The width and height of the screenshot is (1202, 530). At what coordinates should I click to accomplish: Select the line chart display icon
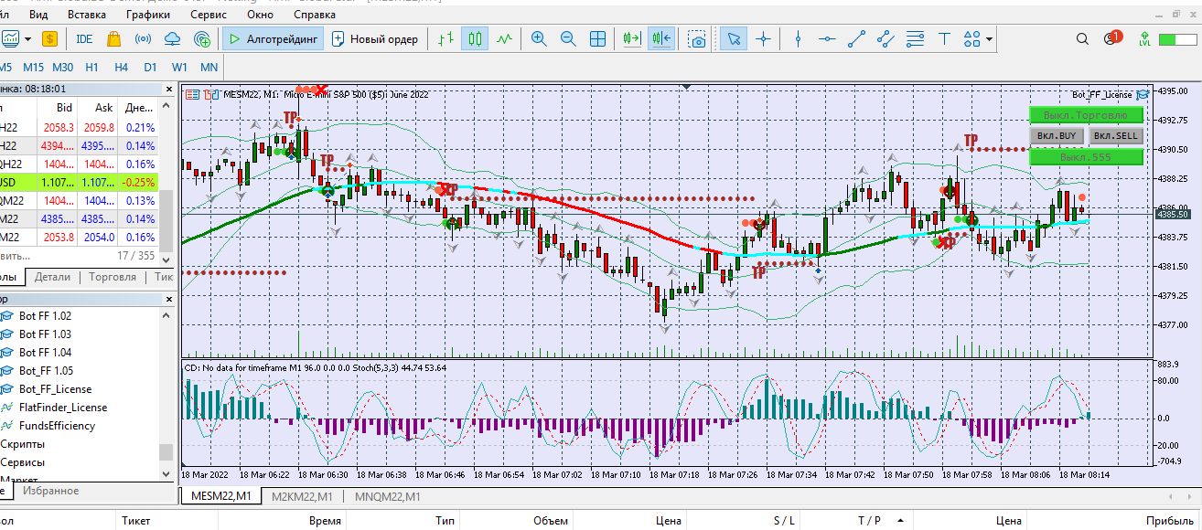click(x=504, y=39)
